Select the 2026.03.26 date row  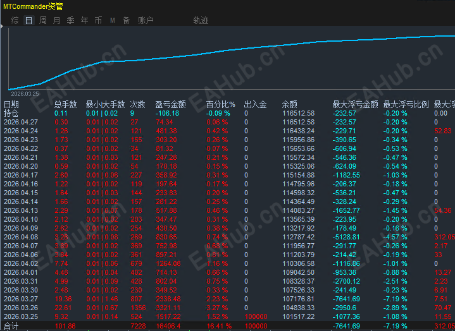(228, 308)
